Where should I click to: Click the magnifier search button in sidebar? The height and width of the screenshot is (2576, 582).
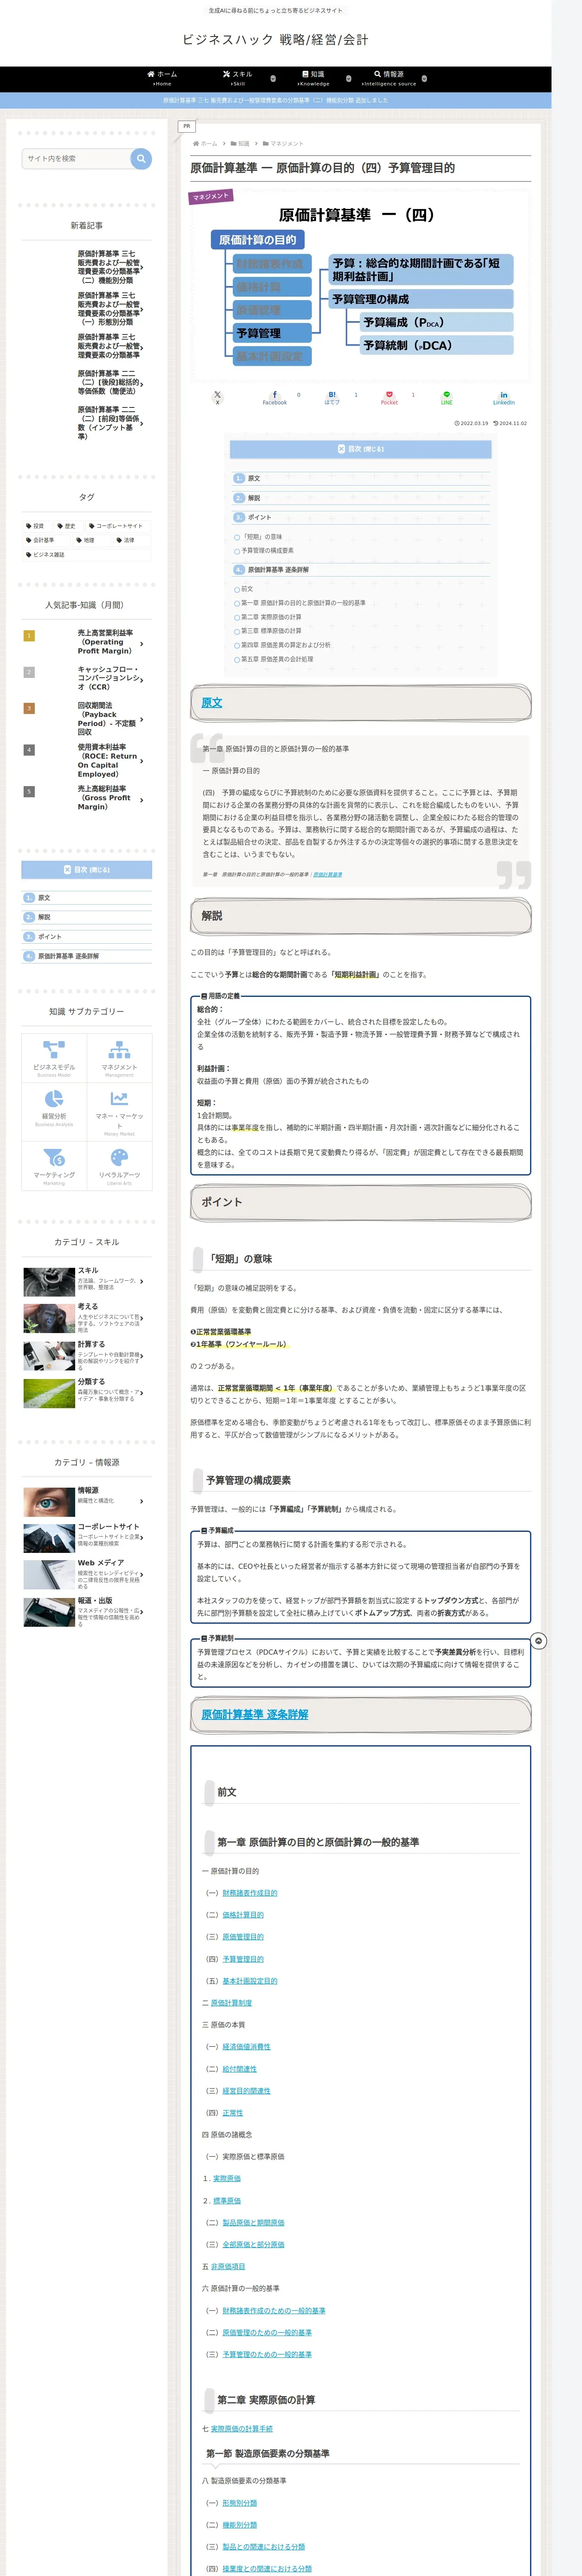(141, 159)
